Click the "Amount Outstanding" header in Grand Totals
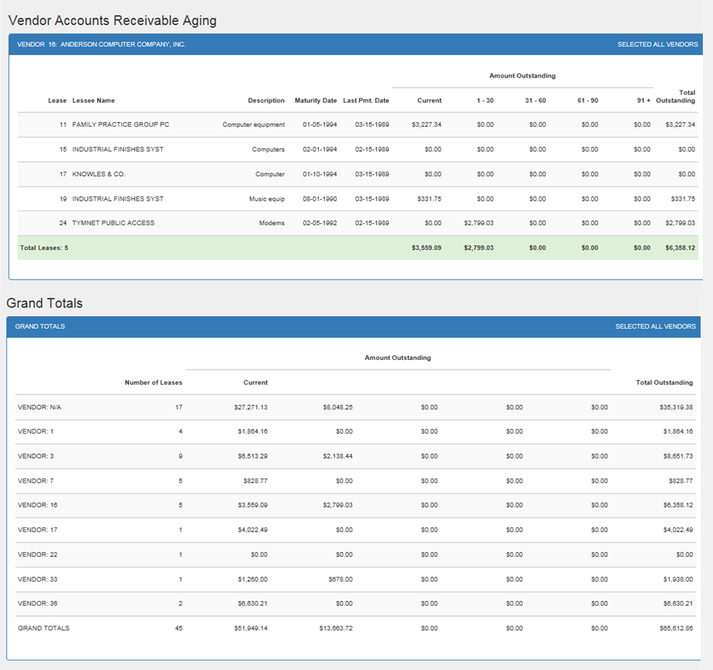713x670 pixels. coord(398,358)
